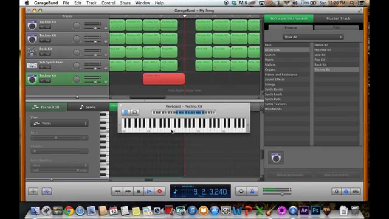The height and width of the screenshot is (219, 389).
Task: Go to beginning with the stop button
Action: click(x=138, y=191)
